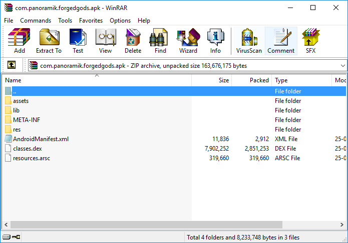Screen dimensions: 348x243
Task: Open the Favorites menu
Action: point(91,21)
